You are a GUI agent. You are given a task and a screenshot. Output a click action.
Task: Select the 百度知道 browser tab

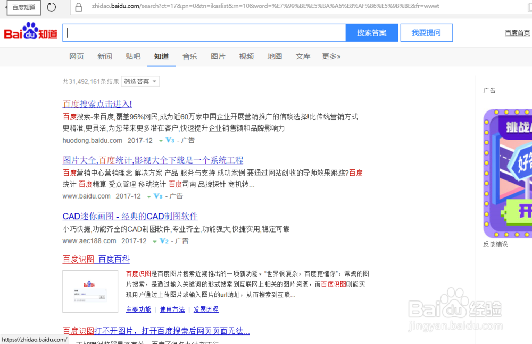pyautogui.click(x=24, y=7)
